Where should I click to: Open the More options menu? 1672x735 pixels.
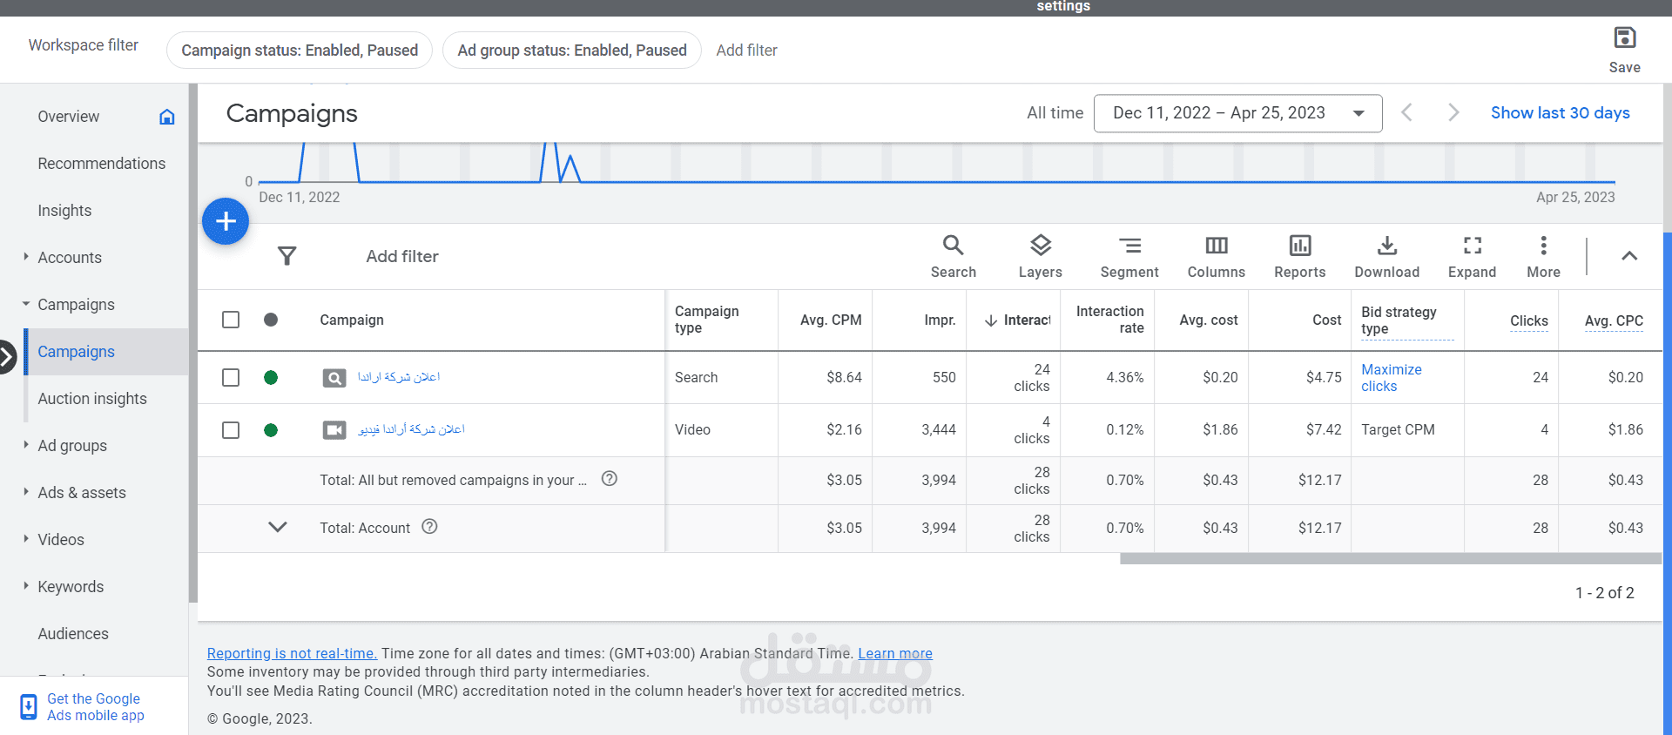[x=1544, y=256]
